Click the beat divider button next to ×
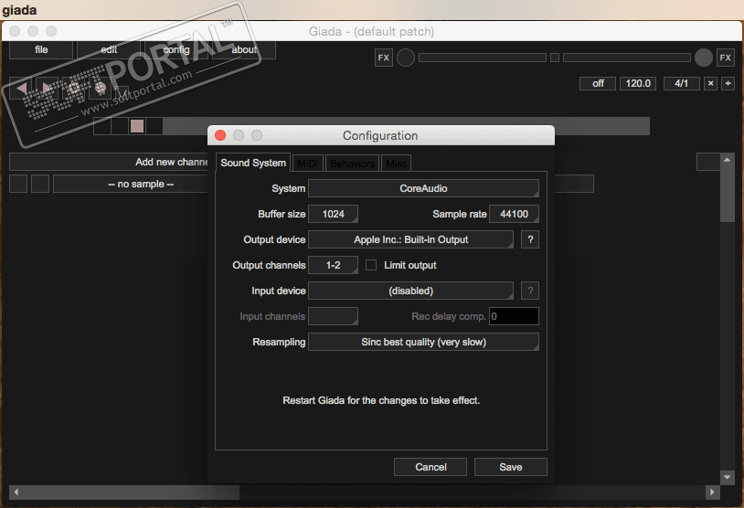 pos(728,83)
